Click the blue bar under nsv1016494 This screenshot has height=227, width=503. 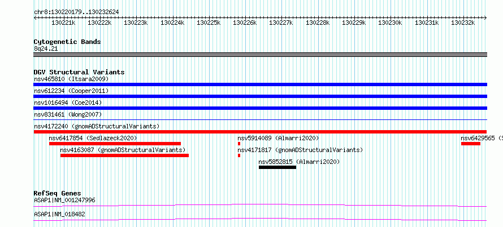(260, 108)
